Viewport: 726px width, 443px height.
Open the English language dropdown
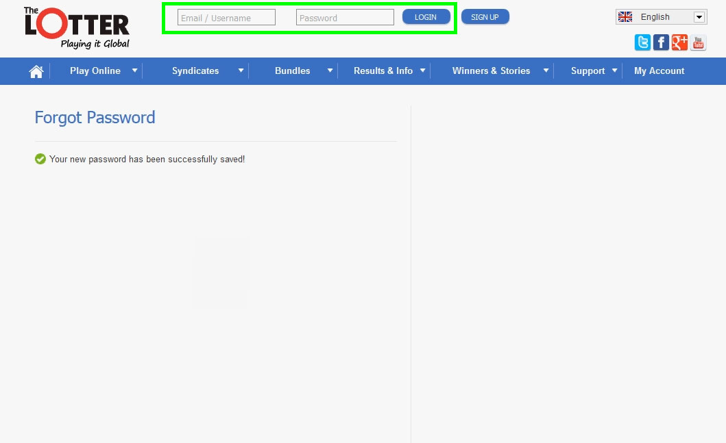[x=699, y=17]
